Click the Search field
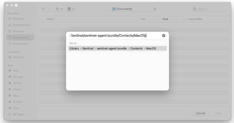Image resolution: width=234 pixels, height=123 pixels. click(209, 9)
